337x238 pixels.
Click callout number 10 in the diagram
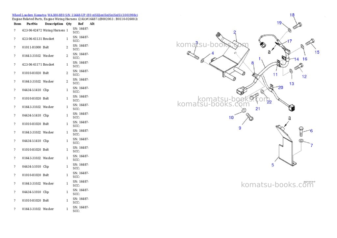coord(231,118)
